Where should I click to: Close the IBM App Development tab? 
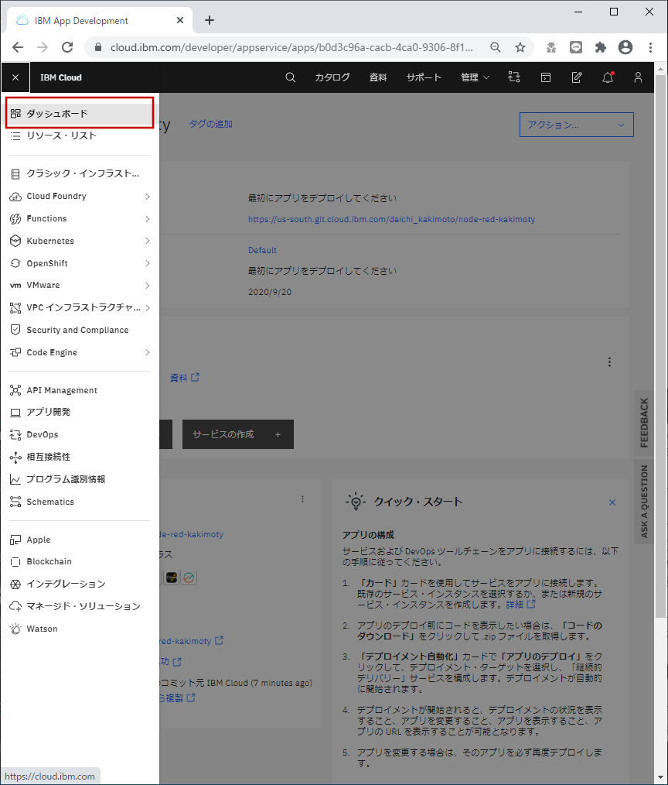[x=180, y=20]
